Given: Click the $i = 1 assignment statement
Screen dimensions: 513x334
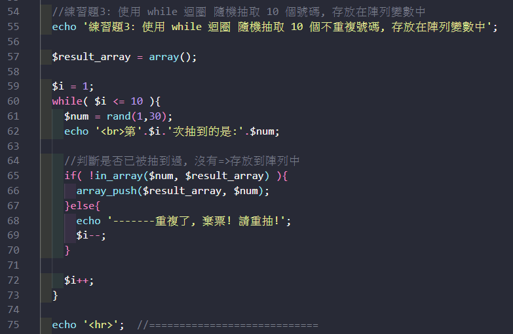Looking at the screenshot, I should [x=73, y=86].
